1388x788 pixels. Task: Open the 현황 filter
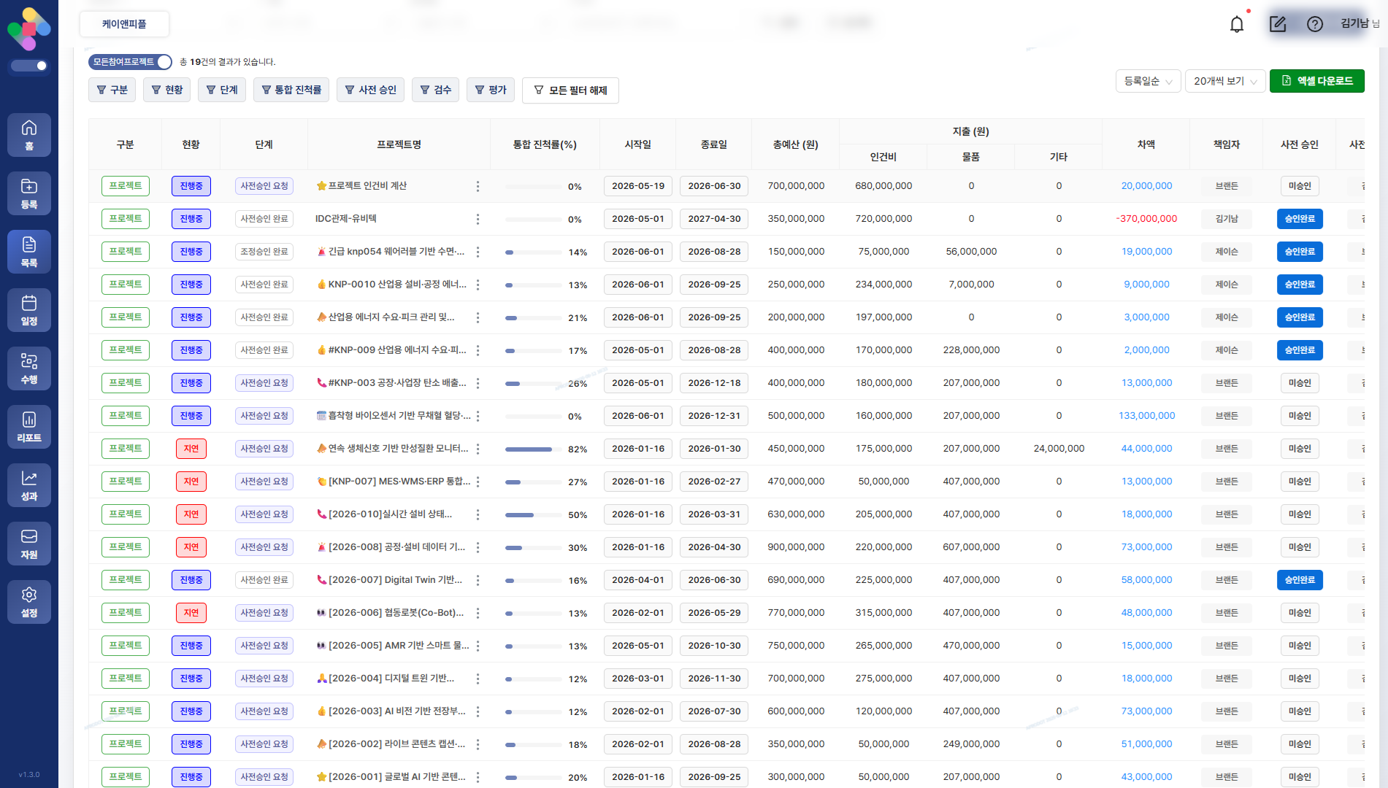(x=167, y=90)
